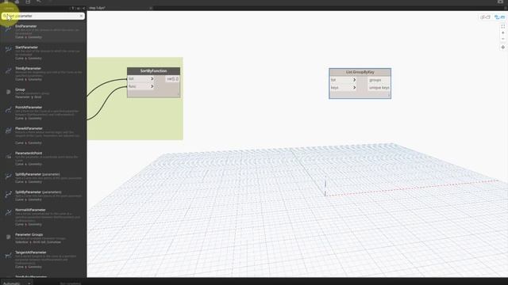The width and height of the screenshot is (508, 285).
Task: Click the library search input field
Action: [43, 16]
